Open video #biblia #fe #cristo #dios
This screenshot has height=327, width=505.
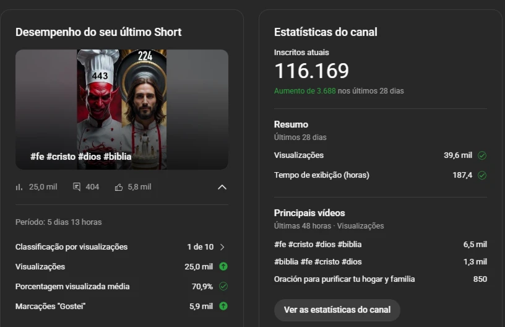pyautogui.click(x=381, y=262)
